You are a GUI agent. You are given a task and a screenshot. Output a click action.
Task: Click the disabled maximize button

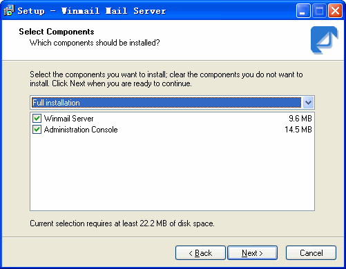pos(319,11)
